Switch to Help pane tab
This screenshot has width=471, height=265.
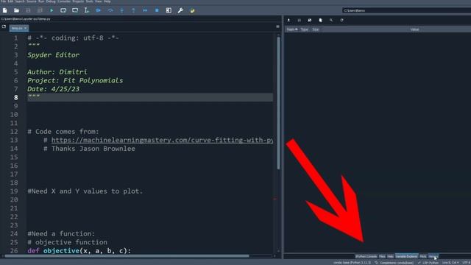point(391,256)
